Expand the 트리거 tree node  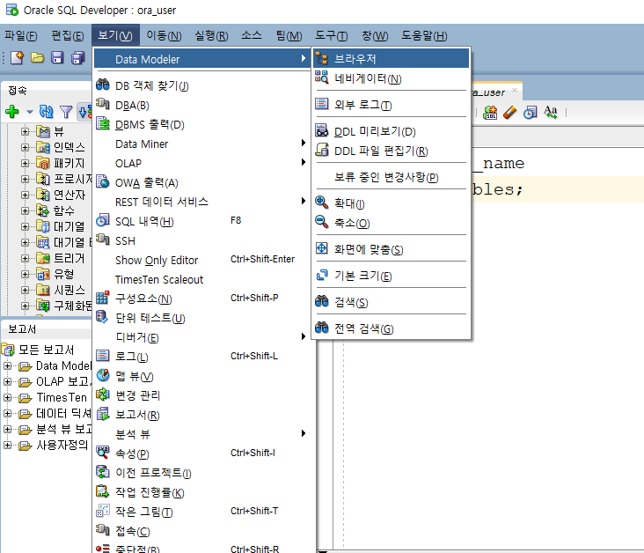(25, 258)
